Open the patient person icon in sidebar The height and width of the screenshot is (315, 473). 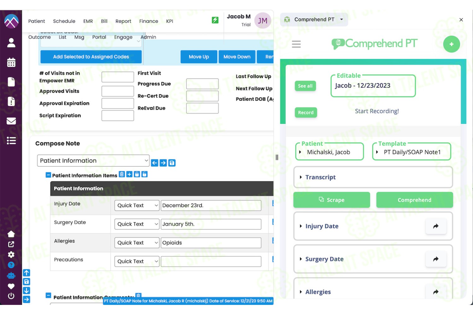tap(11, 43)
